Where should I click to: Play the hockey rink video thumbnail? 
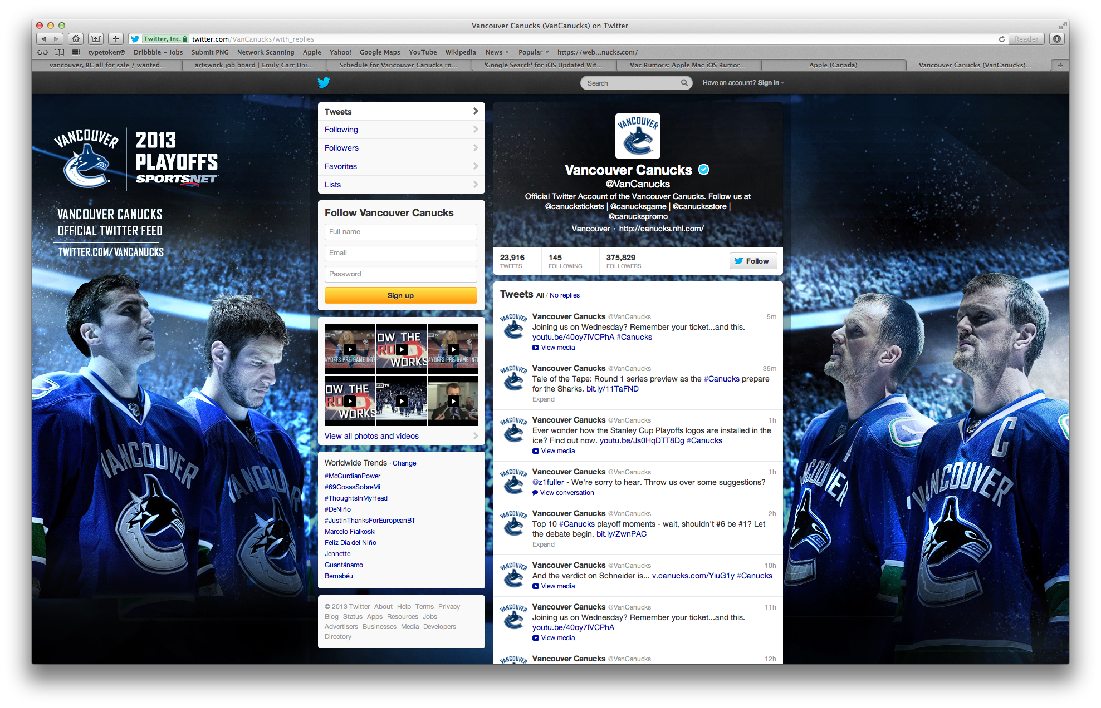coord(402,401)
